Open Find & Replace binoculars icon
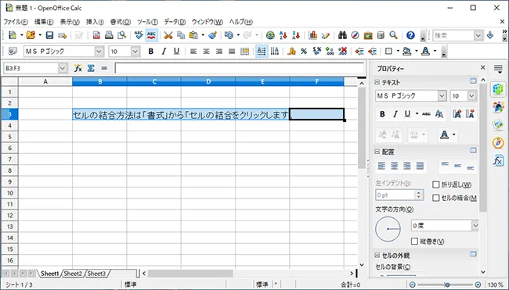The image size is (509, 290). point(342,35)
